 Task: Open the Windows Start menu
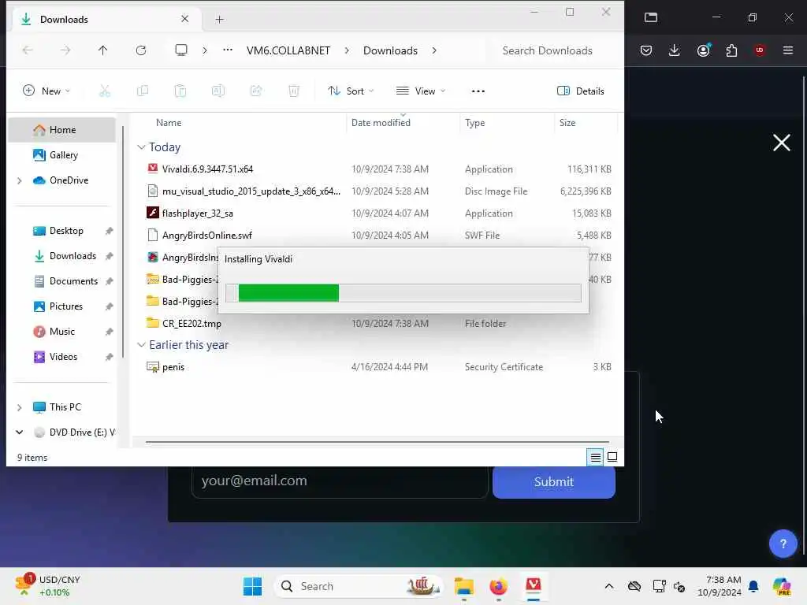click(252, 586)
